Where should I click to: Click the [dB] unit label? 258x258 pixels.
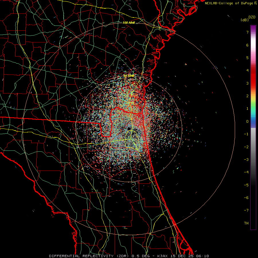[245, 20]
